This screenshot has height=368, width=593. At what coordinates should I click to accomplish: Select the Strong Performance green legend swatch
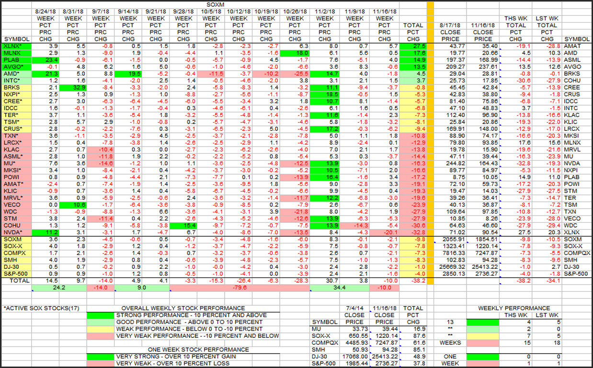[101, 315]
